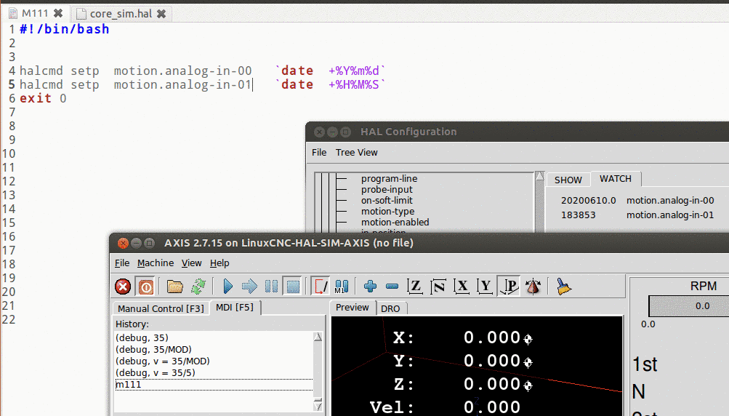Select the perspective view P icon
729x416 pixels.
510,287
